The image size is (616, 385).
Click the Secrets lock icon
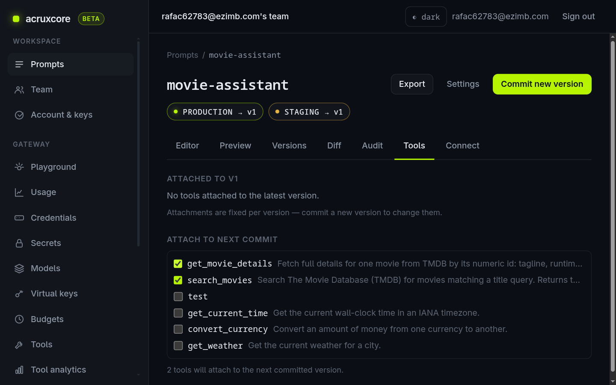coord(19,243)
